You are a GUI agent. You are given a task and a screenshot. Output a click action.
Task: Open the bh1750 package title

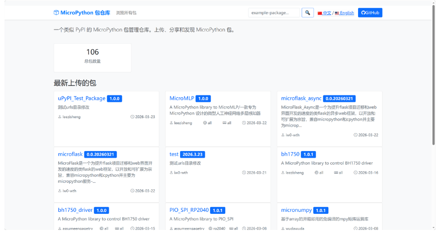pyautogui.click(x=290, y=154)
